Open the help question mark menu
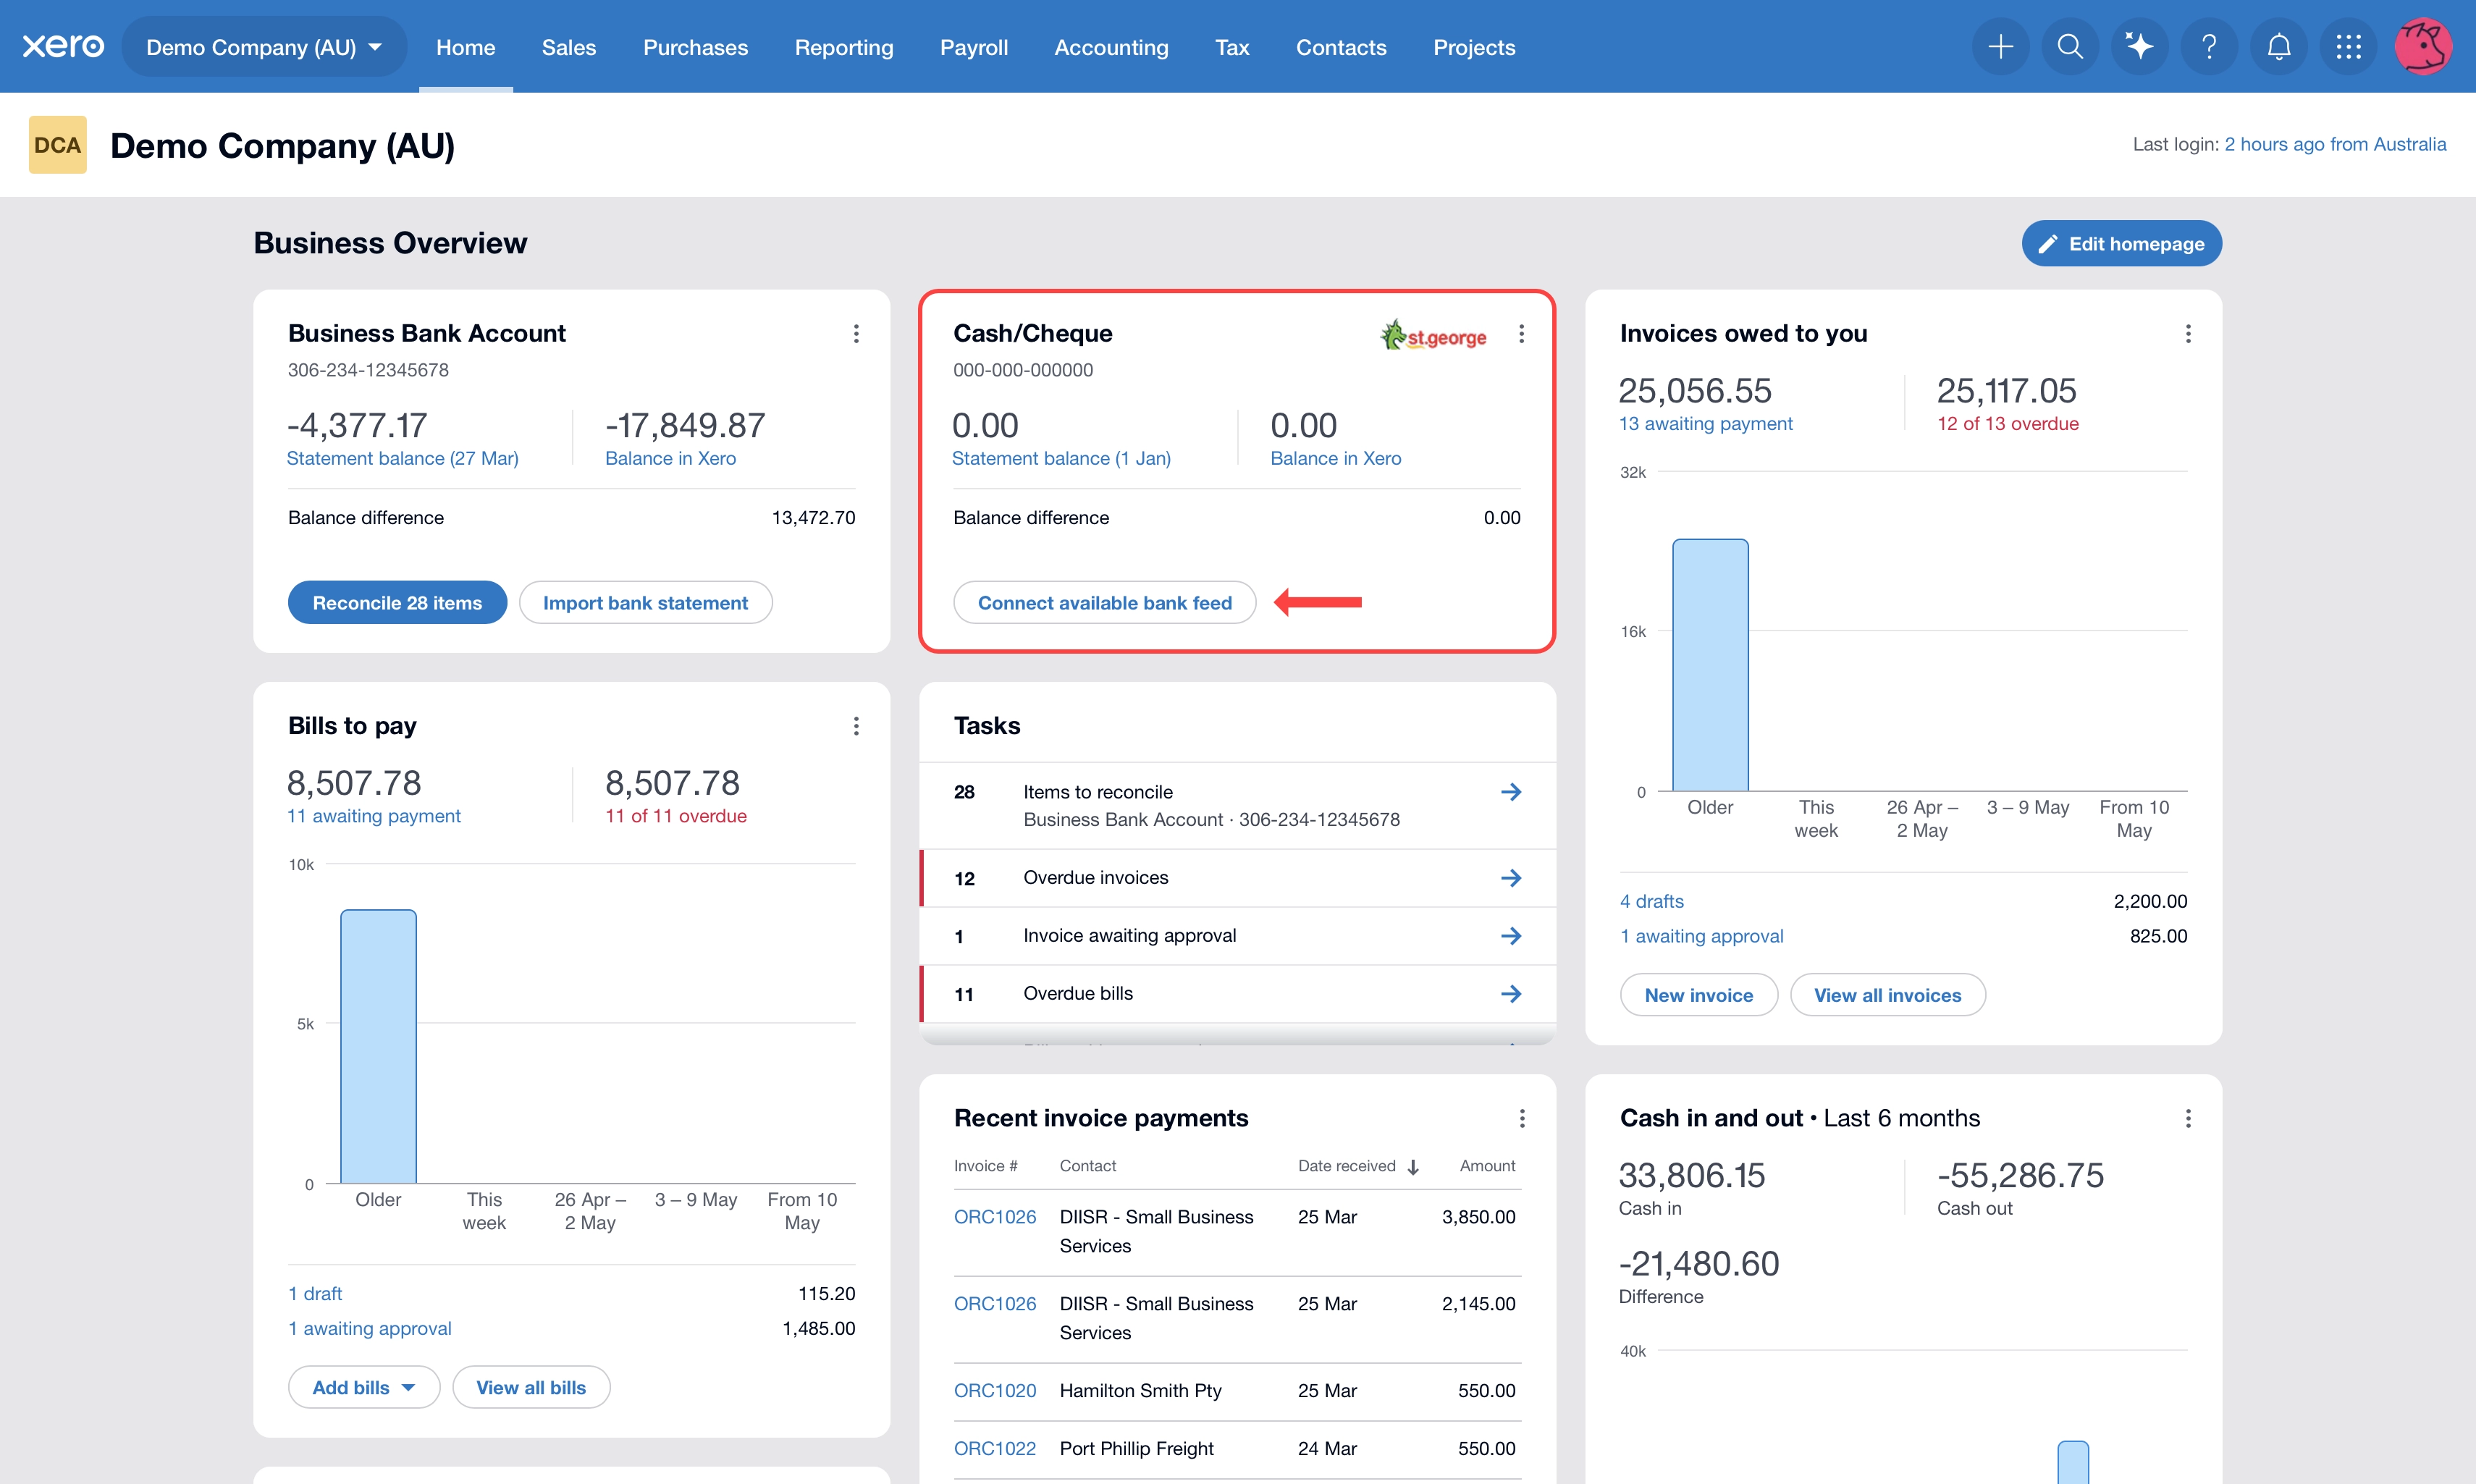The height and width of the screenshot is (1484, 2476). [2209, 47]
